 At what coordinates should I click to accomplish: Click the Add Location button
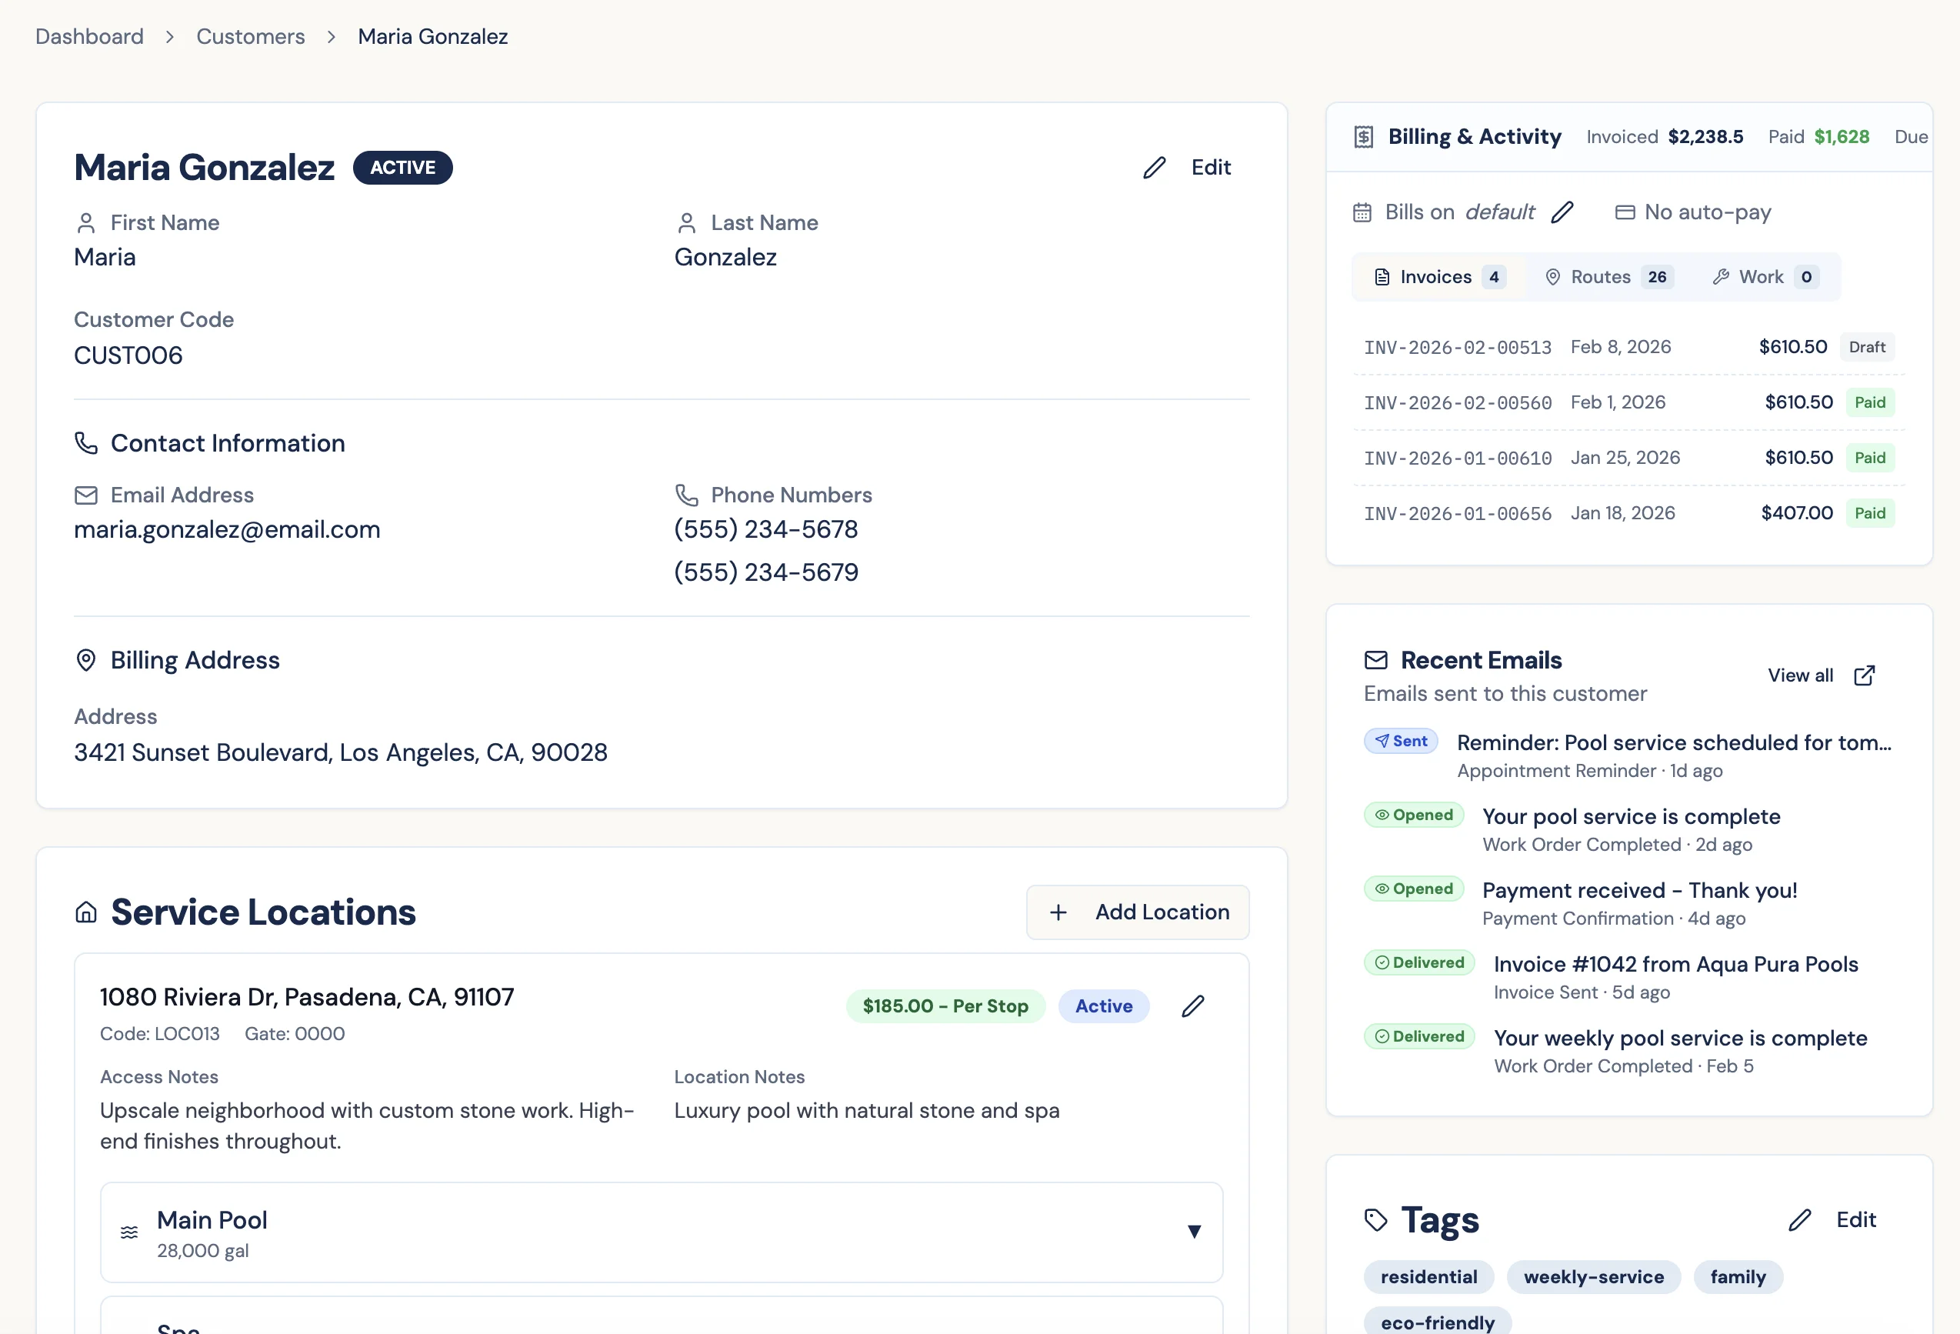coord(1137,912)
